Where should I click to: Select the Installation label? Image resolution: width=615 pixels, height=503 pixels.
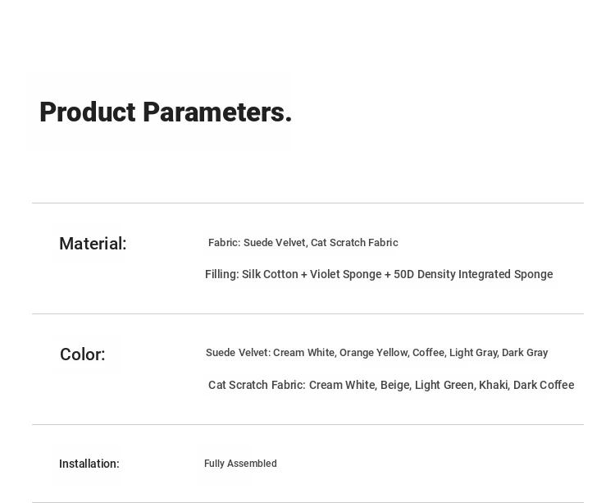pos(89,464)
